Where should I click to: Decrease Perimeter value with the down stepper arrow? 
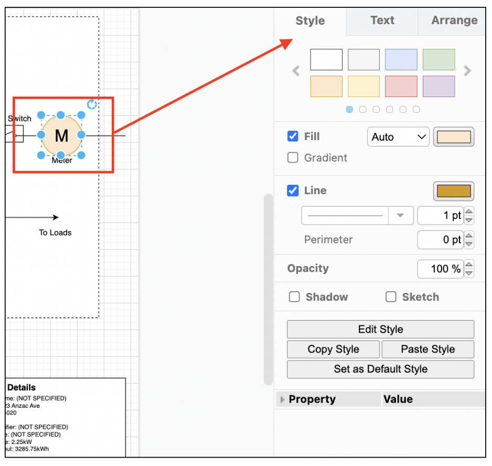tap(470, 243)
